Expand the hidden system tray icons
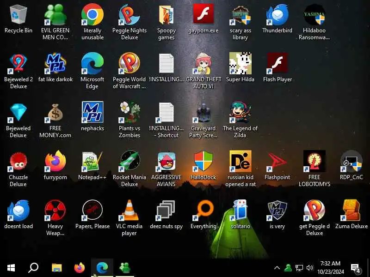 pyautogui.click(x=277, y=268)
